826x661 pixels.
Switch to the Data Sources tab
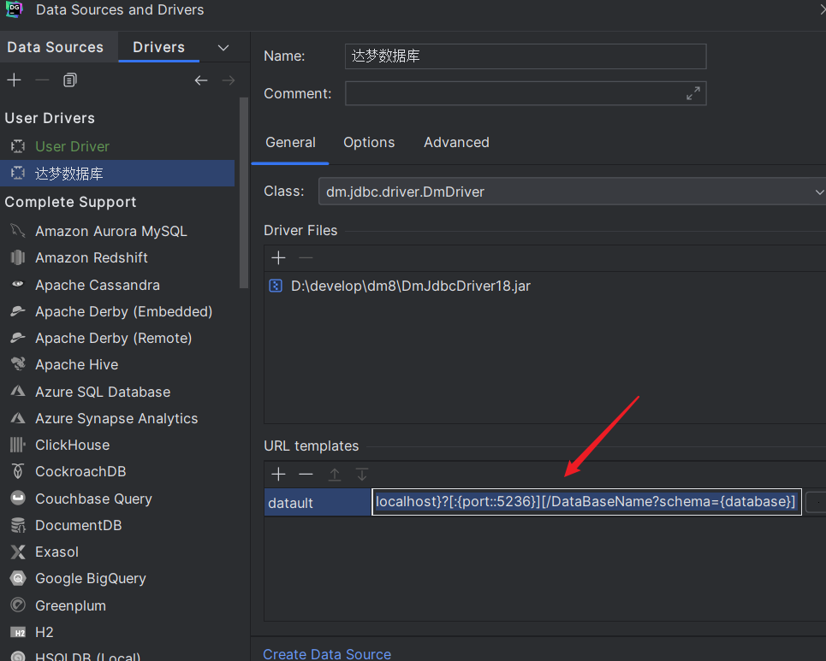[56, 47]
